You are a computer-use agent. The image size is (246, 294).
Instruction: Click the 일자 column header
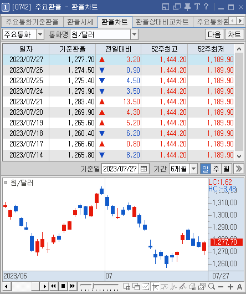tap(26, 49)
